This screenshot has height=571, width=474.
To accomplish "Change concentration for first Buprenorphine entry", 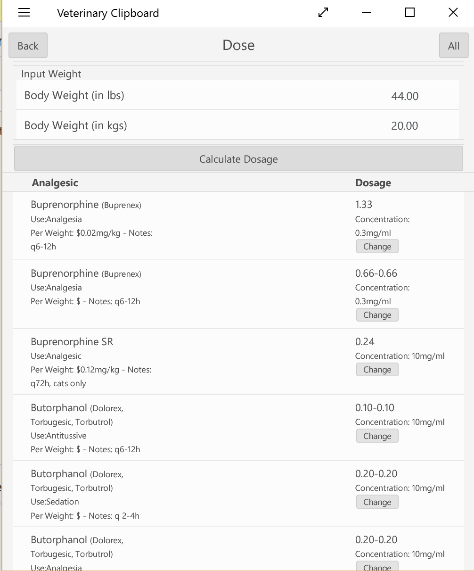I will (x=377, y=247).
